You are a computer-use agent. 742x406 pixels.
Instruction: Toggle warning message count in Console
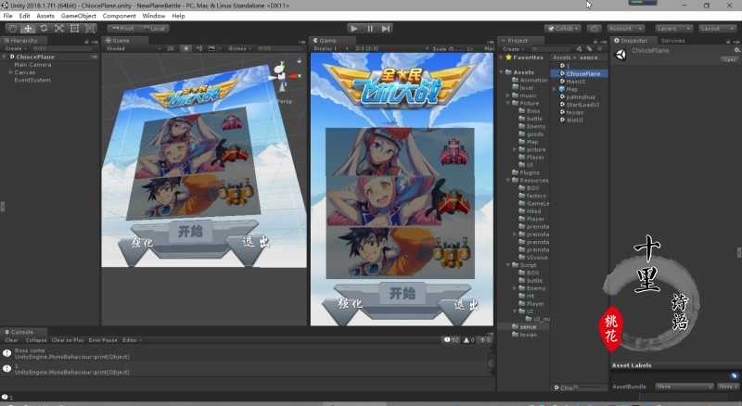(x=468, y=340)
